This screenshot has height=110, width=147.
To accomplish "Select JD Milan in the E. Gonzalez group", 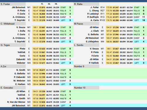I will point(21,91).
